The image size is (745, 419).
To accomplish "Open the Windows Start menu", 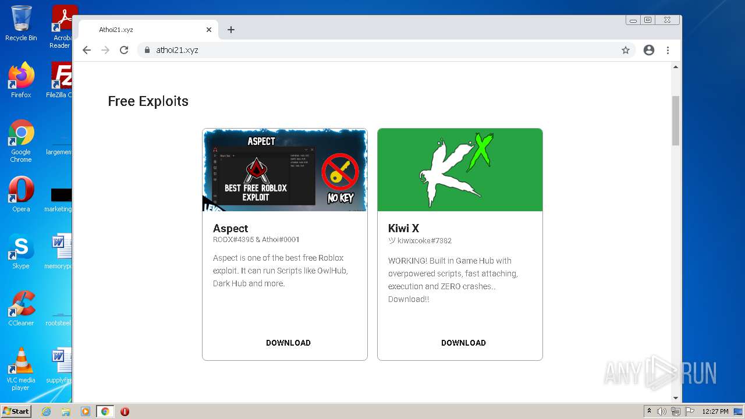I will click(x=16, y=411).
